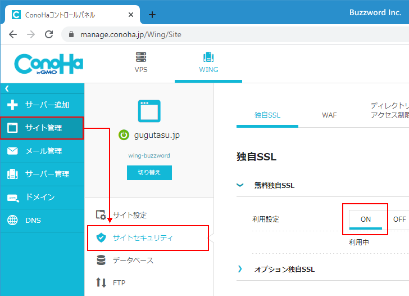The width and height of the screenshot is (409, 296).
Task: Open サイト管理 in the sidebar
Action: point(42,128)
